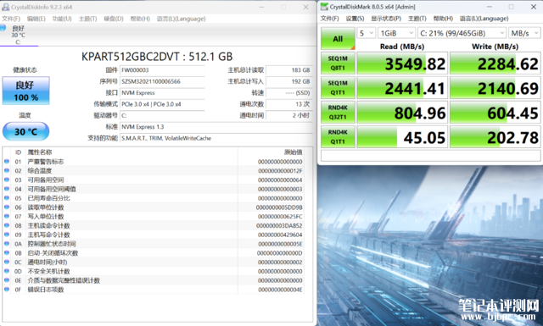Click status dot for attribute 0C 通电时间
This screenshot has width=543, height=326.
click(x=7, y=262)
